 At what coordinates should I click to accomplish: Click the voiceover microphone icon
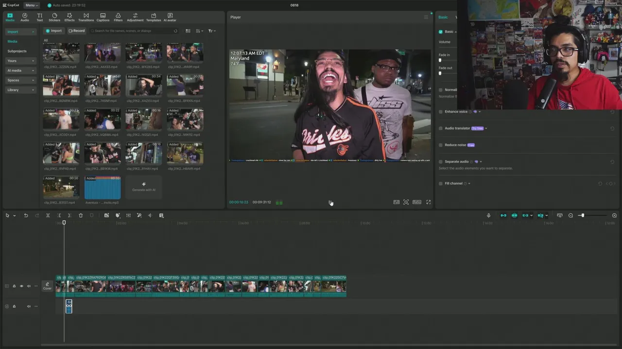coord(489,215)
